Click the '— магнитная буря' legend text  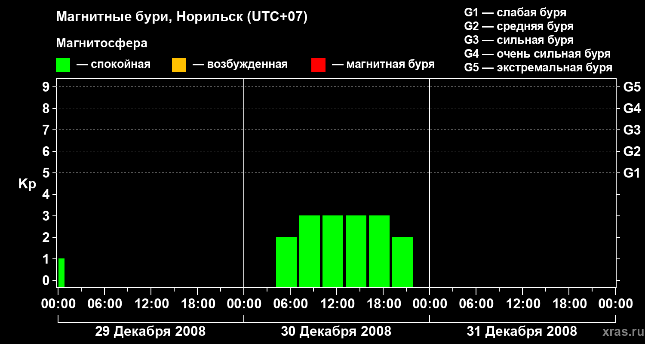click(384, 65)
